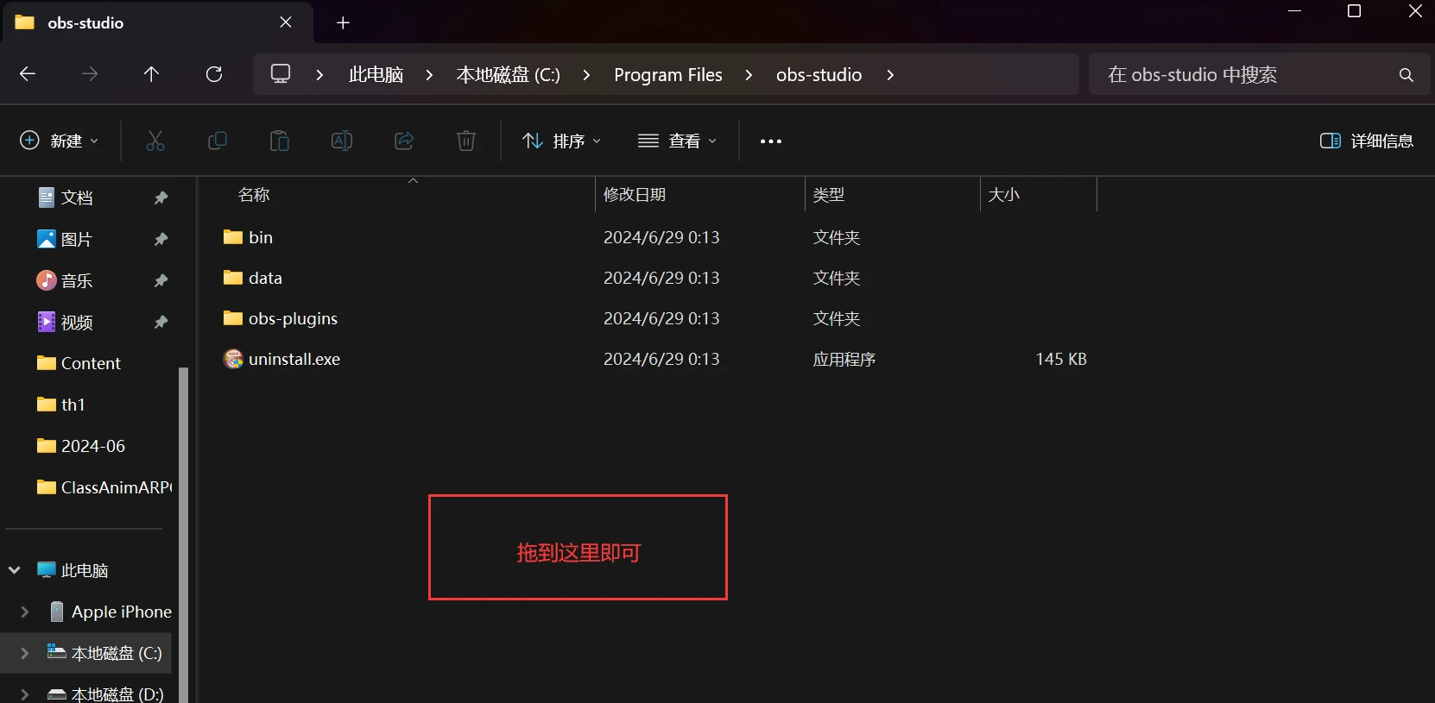
Task: Open the 查看 view dropdown
Action: point(678,141)
